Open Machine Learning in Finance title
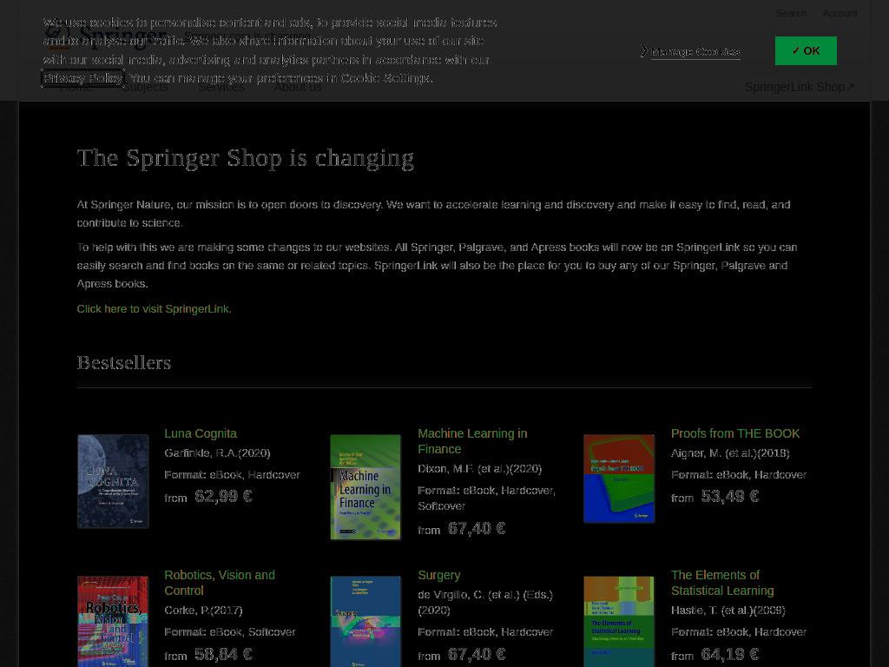889x667 pixels. click(472, 441)
